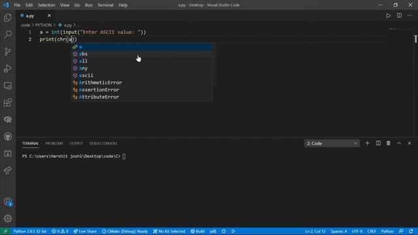The image size is (418, 235).
Task: Change language mode Python in status bar
Action: [x=387, y=231]
